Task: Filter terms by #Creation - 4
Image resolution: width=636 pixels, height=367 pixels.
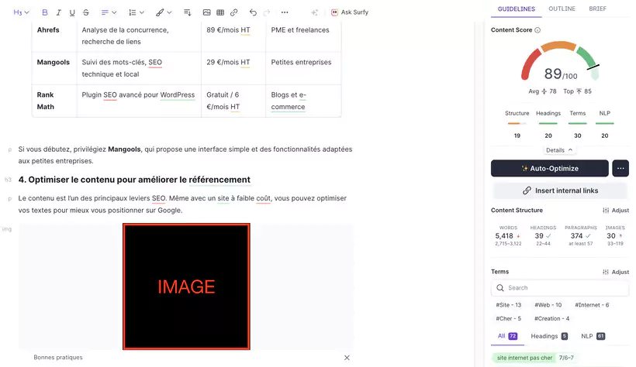Action: coord(551,319)
